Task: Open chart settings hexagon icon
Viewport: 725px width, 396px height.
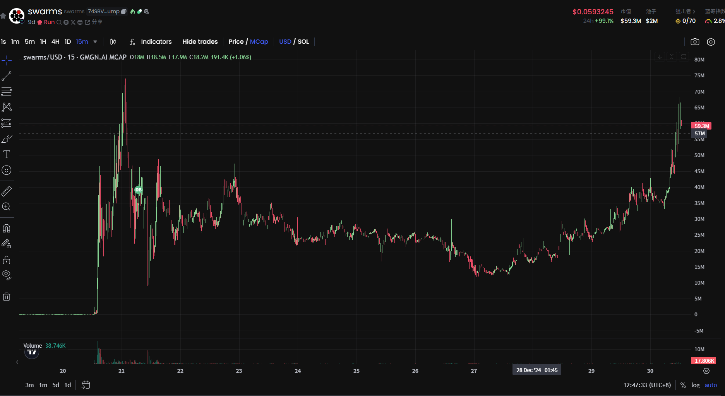Action: 711,42
